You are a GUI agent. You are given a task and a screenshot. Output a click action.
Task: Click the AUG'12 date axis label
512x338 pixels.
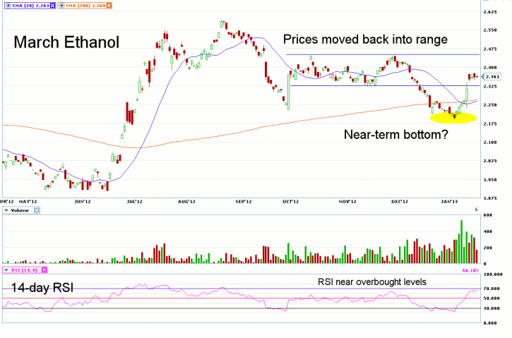(x=187, y=201)
